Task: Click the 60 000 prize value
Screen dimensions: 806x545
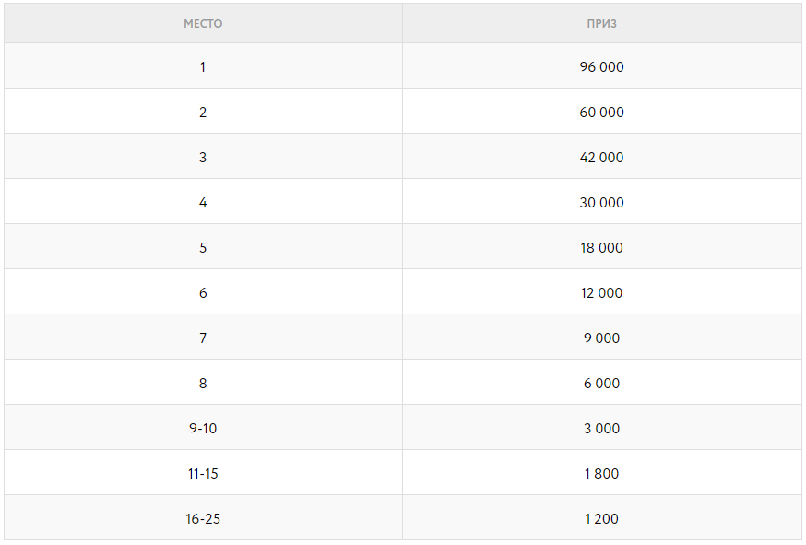Action: [x=601, y=113]
